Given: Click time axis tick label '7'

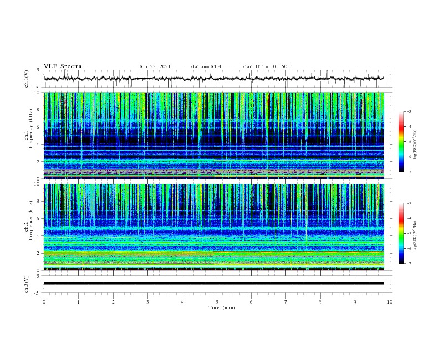Looking at the screenshot, I should (x=286, y=302).
